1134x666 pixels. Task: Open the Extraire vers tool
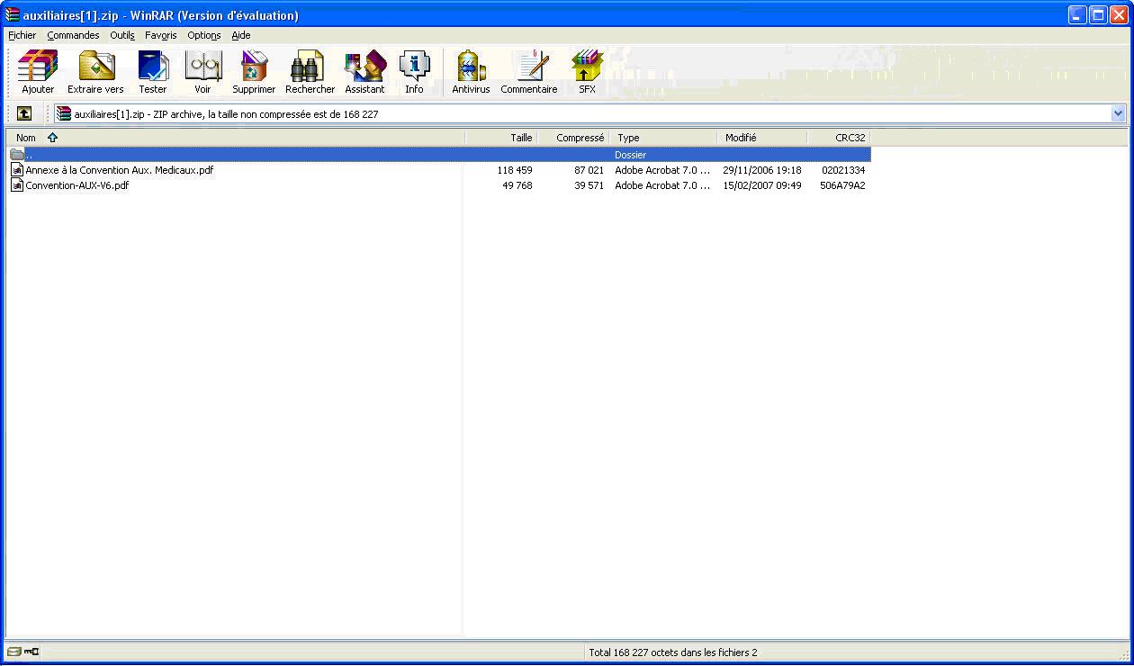[x=95, y=72]
